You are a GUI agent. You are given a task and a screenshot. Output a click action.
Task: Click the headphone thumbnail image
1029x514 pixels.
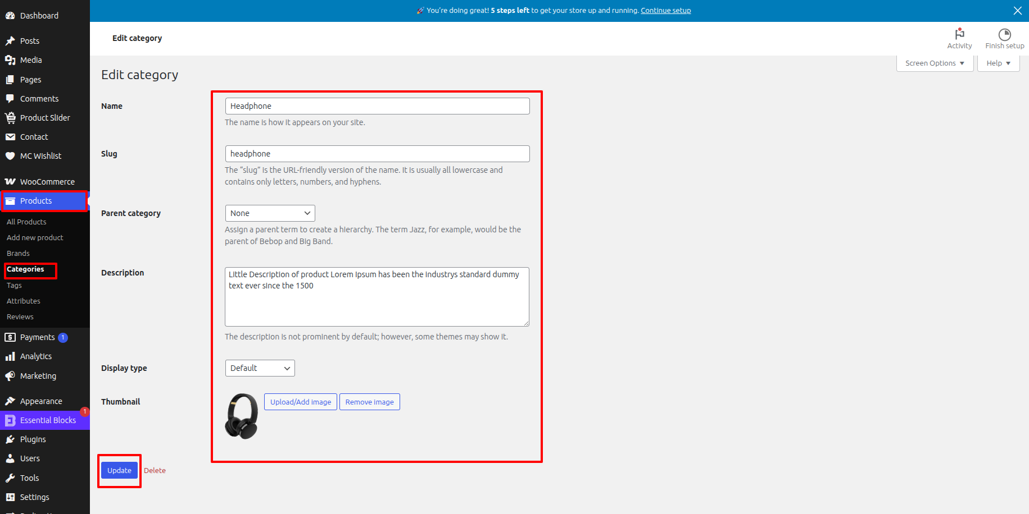242,416
